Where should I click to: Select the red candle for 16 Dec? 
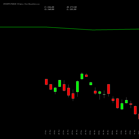[x=135, y=110]
